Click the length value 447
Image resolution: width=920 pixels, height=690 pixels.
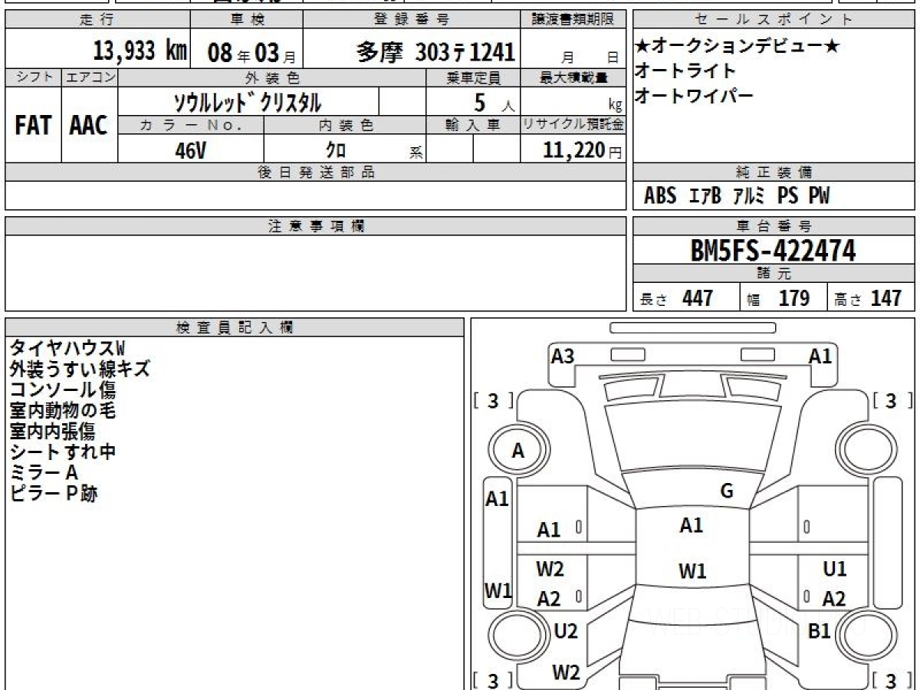(x=698, y=298)
